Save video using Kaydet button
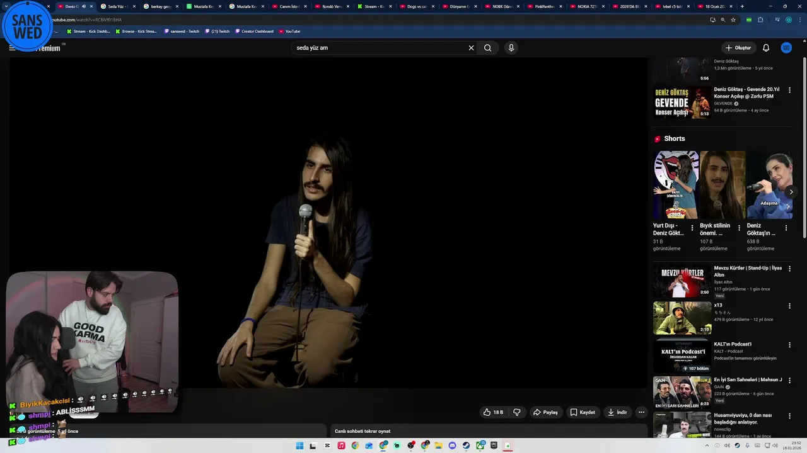The height and width of the screenshot is (453, 807). [583, 412]
